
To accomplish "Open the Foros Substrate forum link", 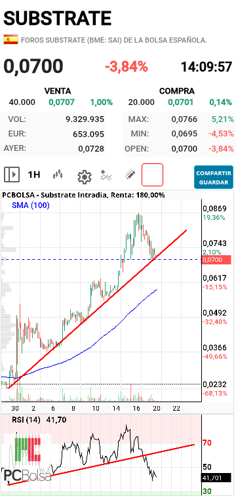I will click(113, 40).
